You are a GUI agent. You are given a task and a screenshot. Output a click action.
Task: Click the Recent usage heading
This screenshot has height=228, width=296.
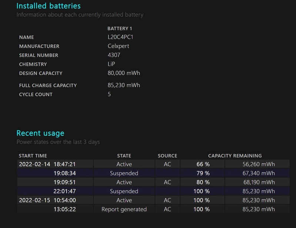click(40, 133)
